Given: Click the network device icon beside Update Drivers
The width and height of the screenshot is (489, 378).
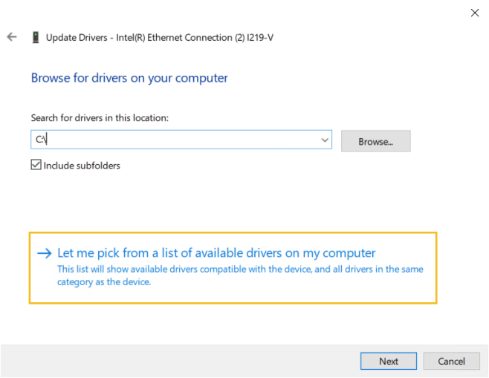Looking at the screenshot, I should click(x=35, y=37).
